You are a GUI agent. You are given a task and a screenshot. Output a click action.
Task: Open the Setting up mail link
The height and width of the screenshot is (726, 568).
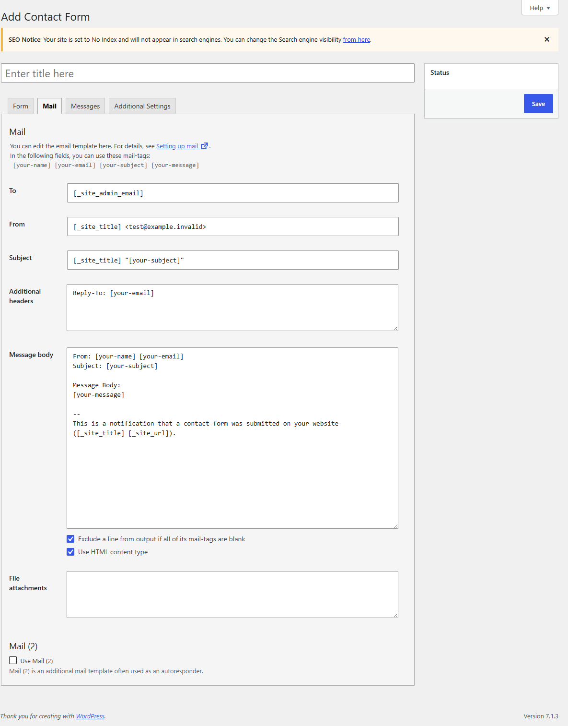coord(177,146)
